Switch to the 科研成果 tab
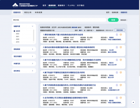 (39, 12)
